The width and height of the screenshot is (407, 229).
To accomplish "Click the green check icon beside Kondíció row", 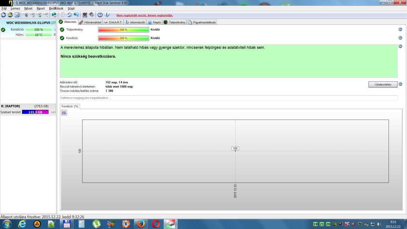I will [x=62, y=38].
